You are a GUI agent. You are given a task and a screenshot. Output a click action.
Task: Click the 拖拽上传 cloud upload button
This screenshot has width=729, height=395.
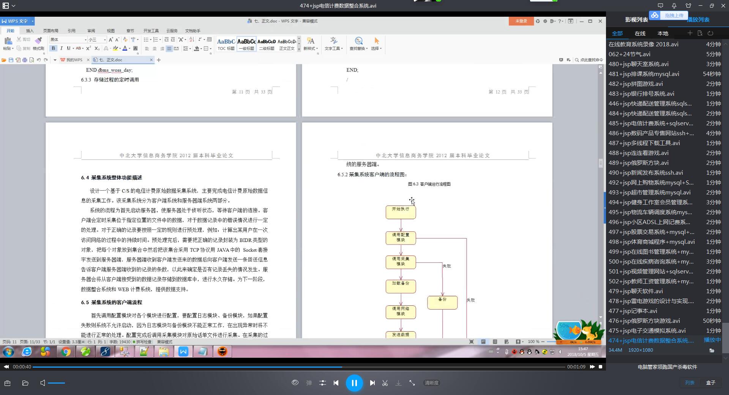tap(668, 15)
